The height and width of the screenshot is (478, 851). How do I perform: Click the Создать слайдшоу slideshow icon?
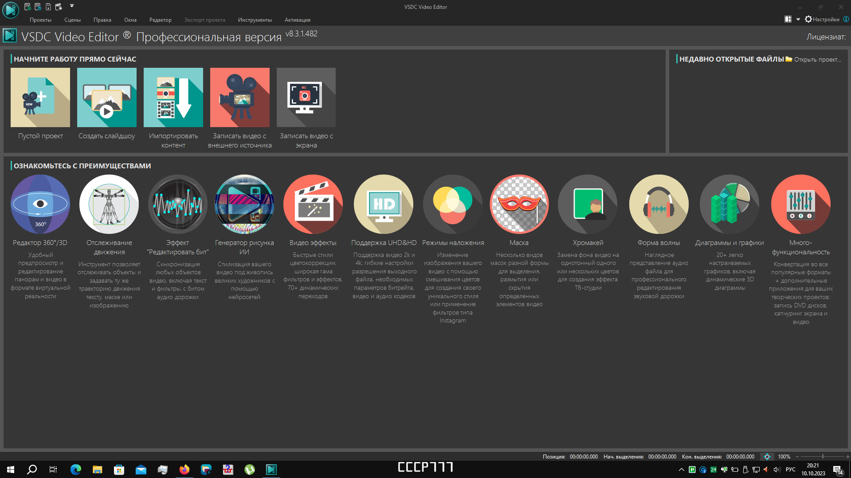[x=107, y=97]
